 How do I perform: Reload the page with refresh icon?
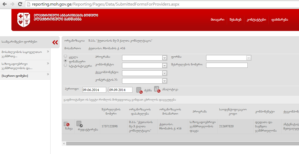click(20, 4)
